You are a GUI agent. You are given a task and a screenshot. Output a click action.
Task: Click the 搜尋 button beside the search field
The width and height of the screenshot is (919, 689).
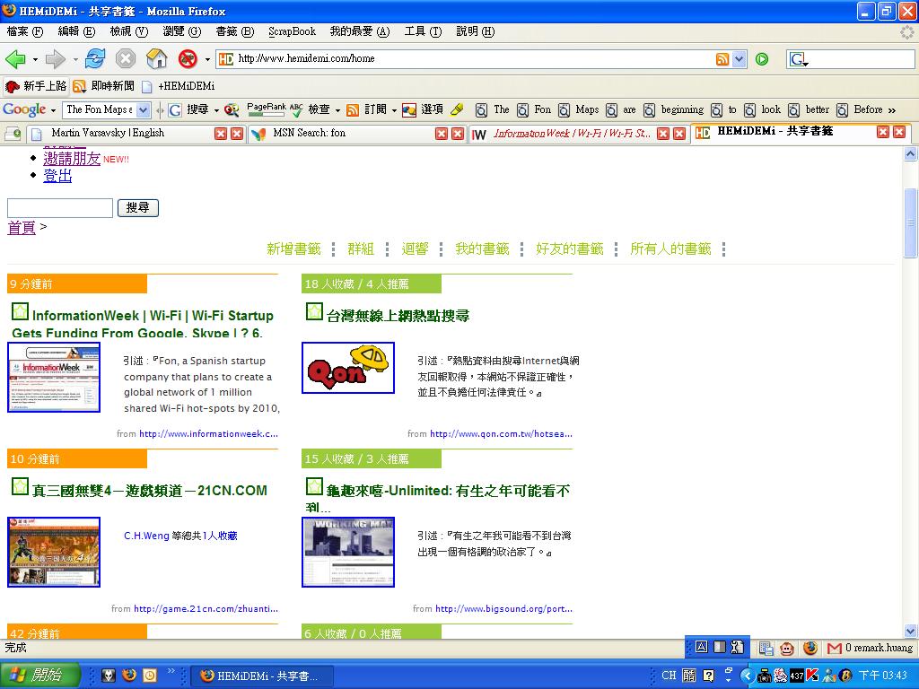(137, 207)
